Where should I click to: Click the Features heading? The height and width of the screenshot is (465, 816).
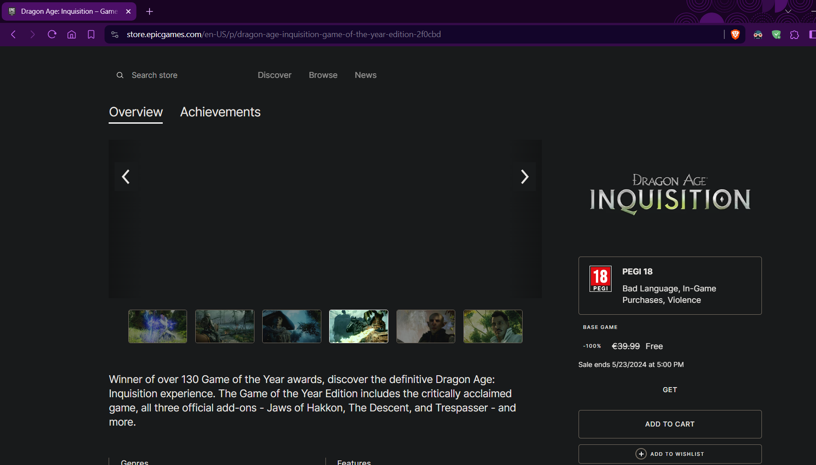[x=354, y=462]
